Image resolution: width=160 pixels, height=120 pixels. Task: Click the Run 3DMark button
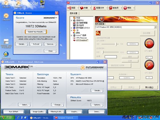click(x=13, y=112)
